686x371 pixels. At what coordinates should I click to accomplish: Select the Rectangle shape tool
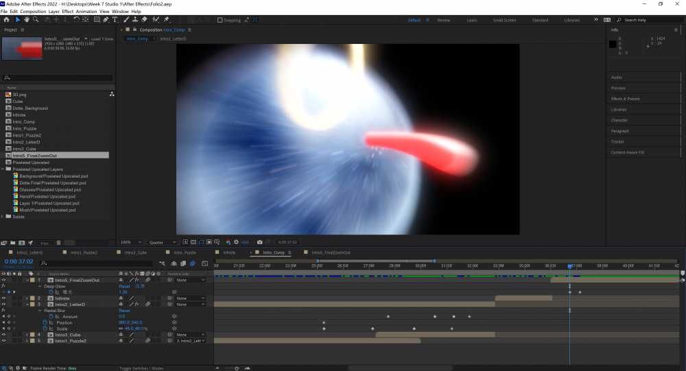(97, 20)
